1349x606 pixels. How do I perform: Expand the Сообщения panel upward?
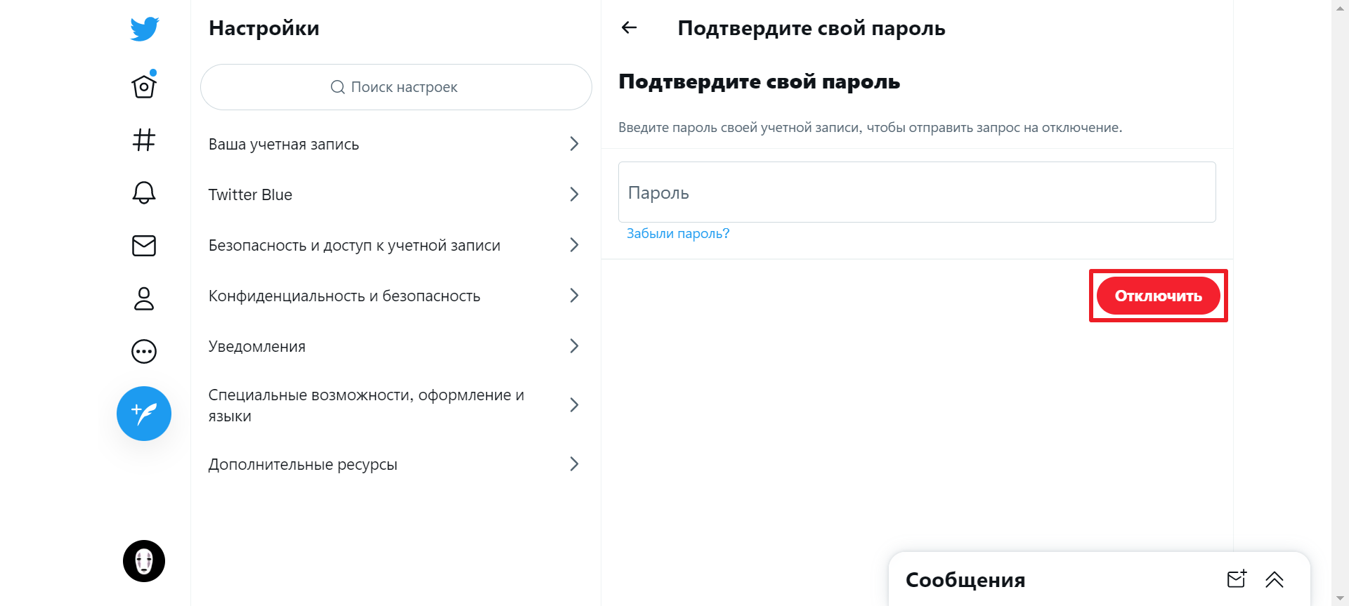click(x=1275, y=580)
